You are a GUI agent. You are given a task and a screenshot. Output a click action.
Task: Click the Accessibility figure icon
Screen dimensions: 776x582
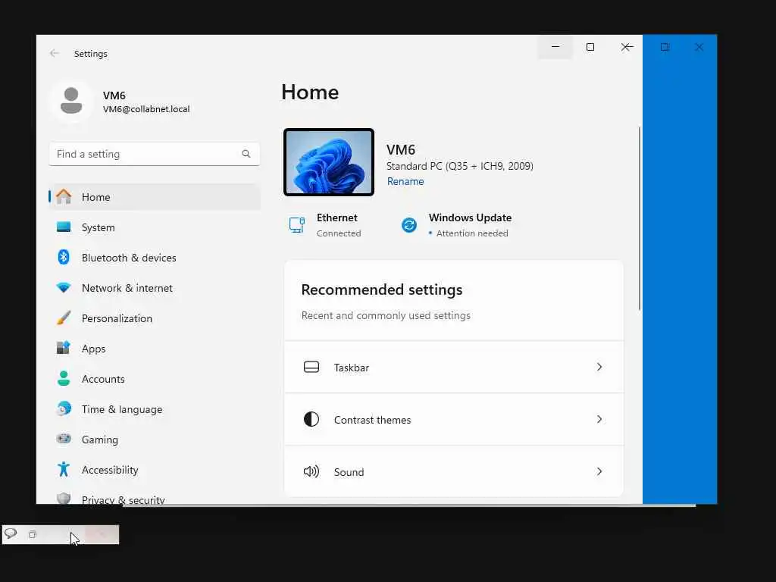coord(64,469)
